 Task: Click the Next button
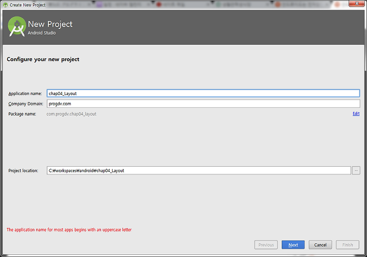293,245
